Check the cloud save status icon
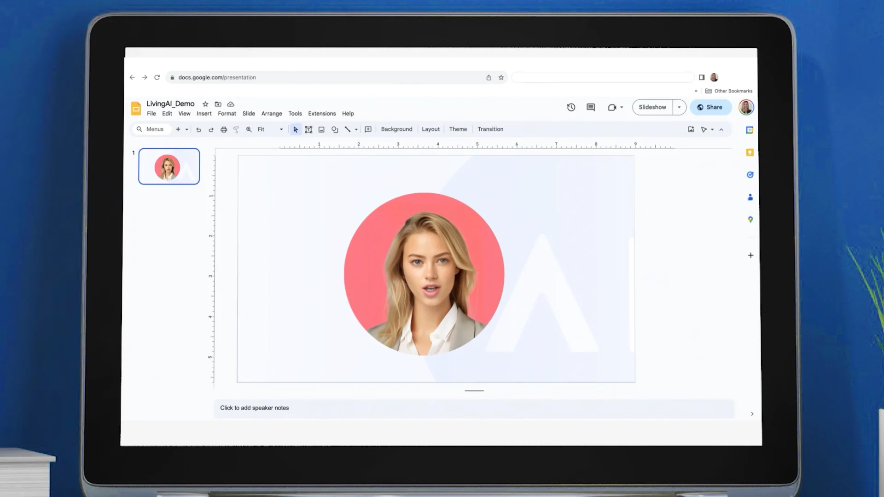 [231, 104]
